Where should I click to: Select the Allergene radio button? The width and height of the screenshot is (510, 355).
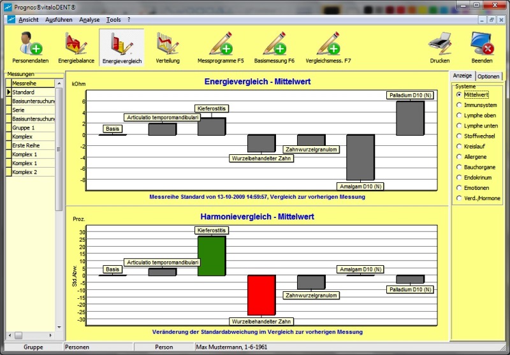(x=458, y=157)
